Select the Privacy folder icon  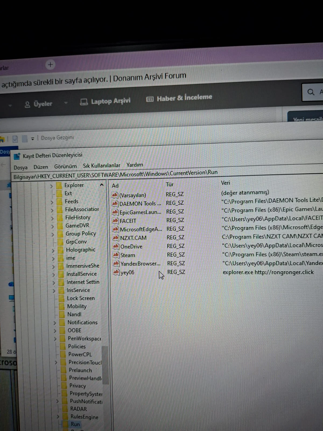click(x=64, y=386)
